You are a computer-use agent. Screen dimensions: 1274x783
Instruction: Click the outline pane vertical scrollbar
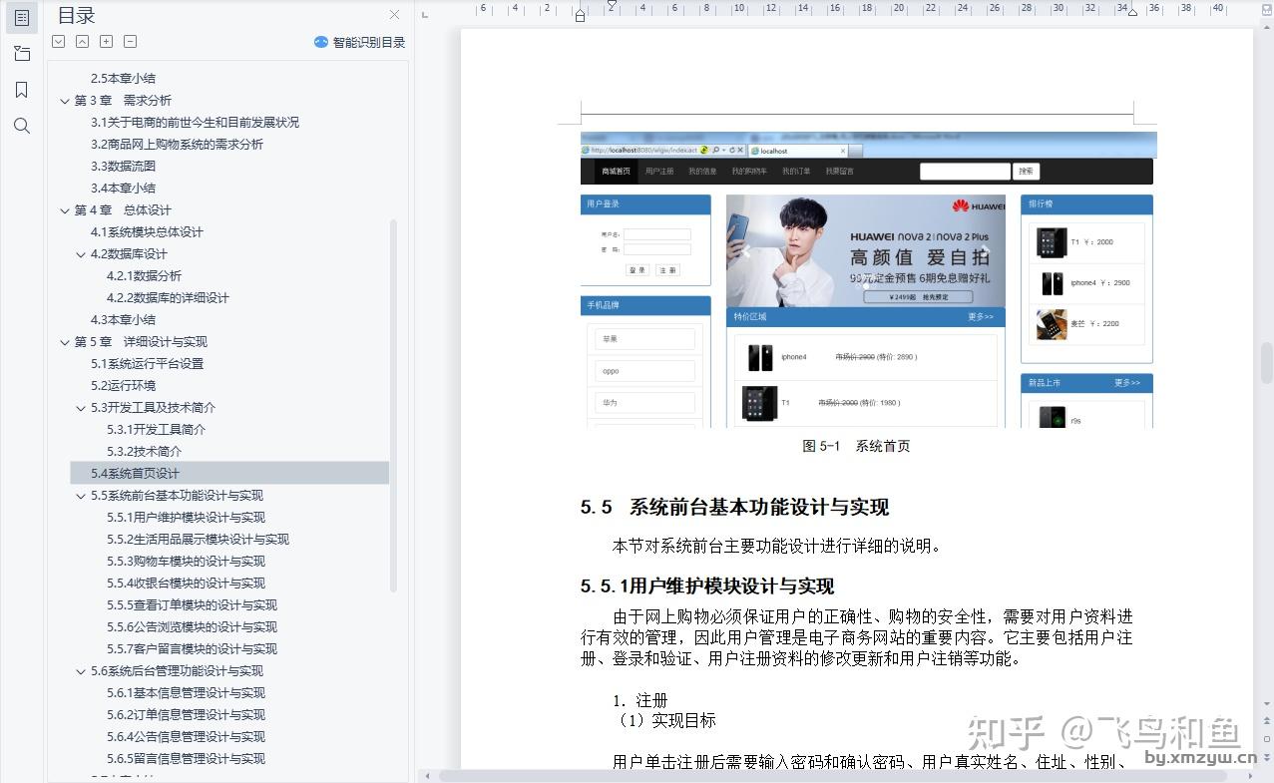[394, 404]
